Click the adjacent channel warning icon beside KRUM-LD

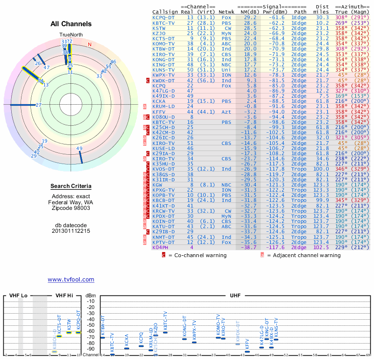(145, 107)
